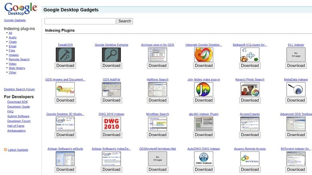Image resolution: width=312 pixels, height=175 pixels.
Task: Visit the Desktop Search Forum link
Action: tap(19, 89)
